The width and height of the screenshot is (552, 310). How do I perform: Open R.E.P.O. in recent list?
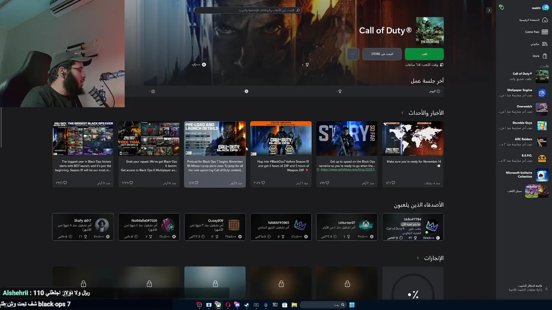point(524,158)
